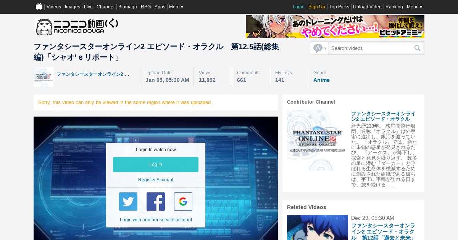Open the Anime genre link
The height and width of the screenshot is (240, 458).
pos(321,80)
